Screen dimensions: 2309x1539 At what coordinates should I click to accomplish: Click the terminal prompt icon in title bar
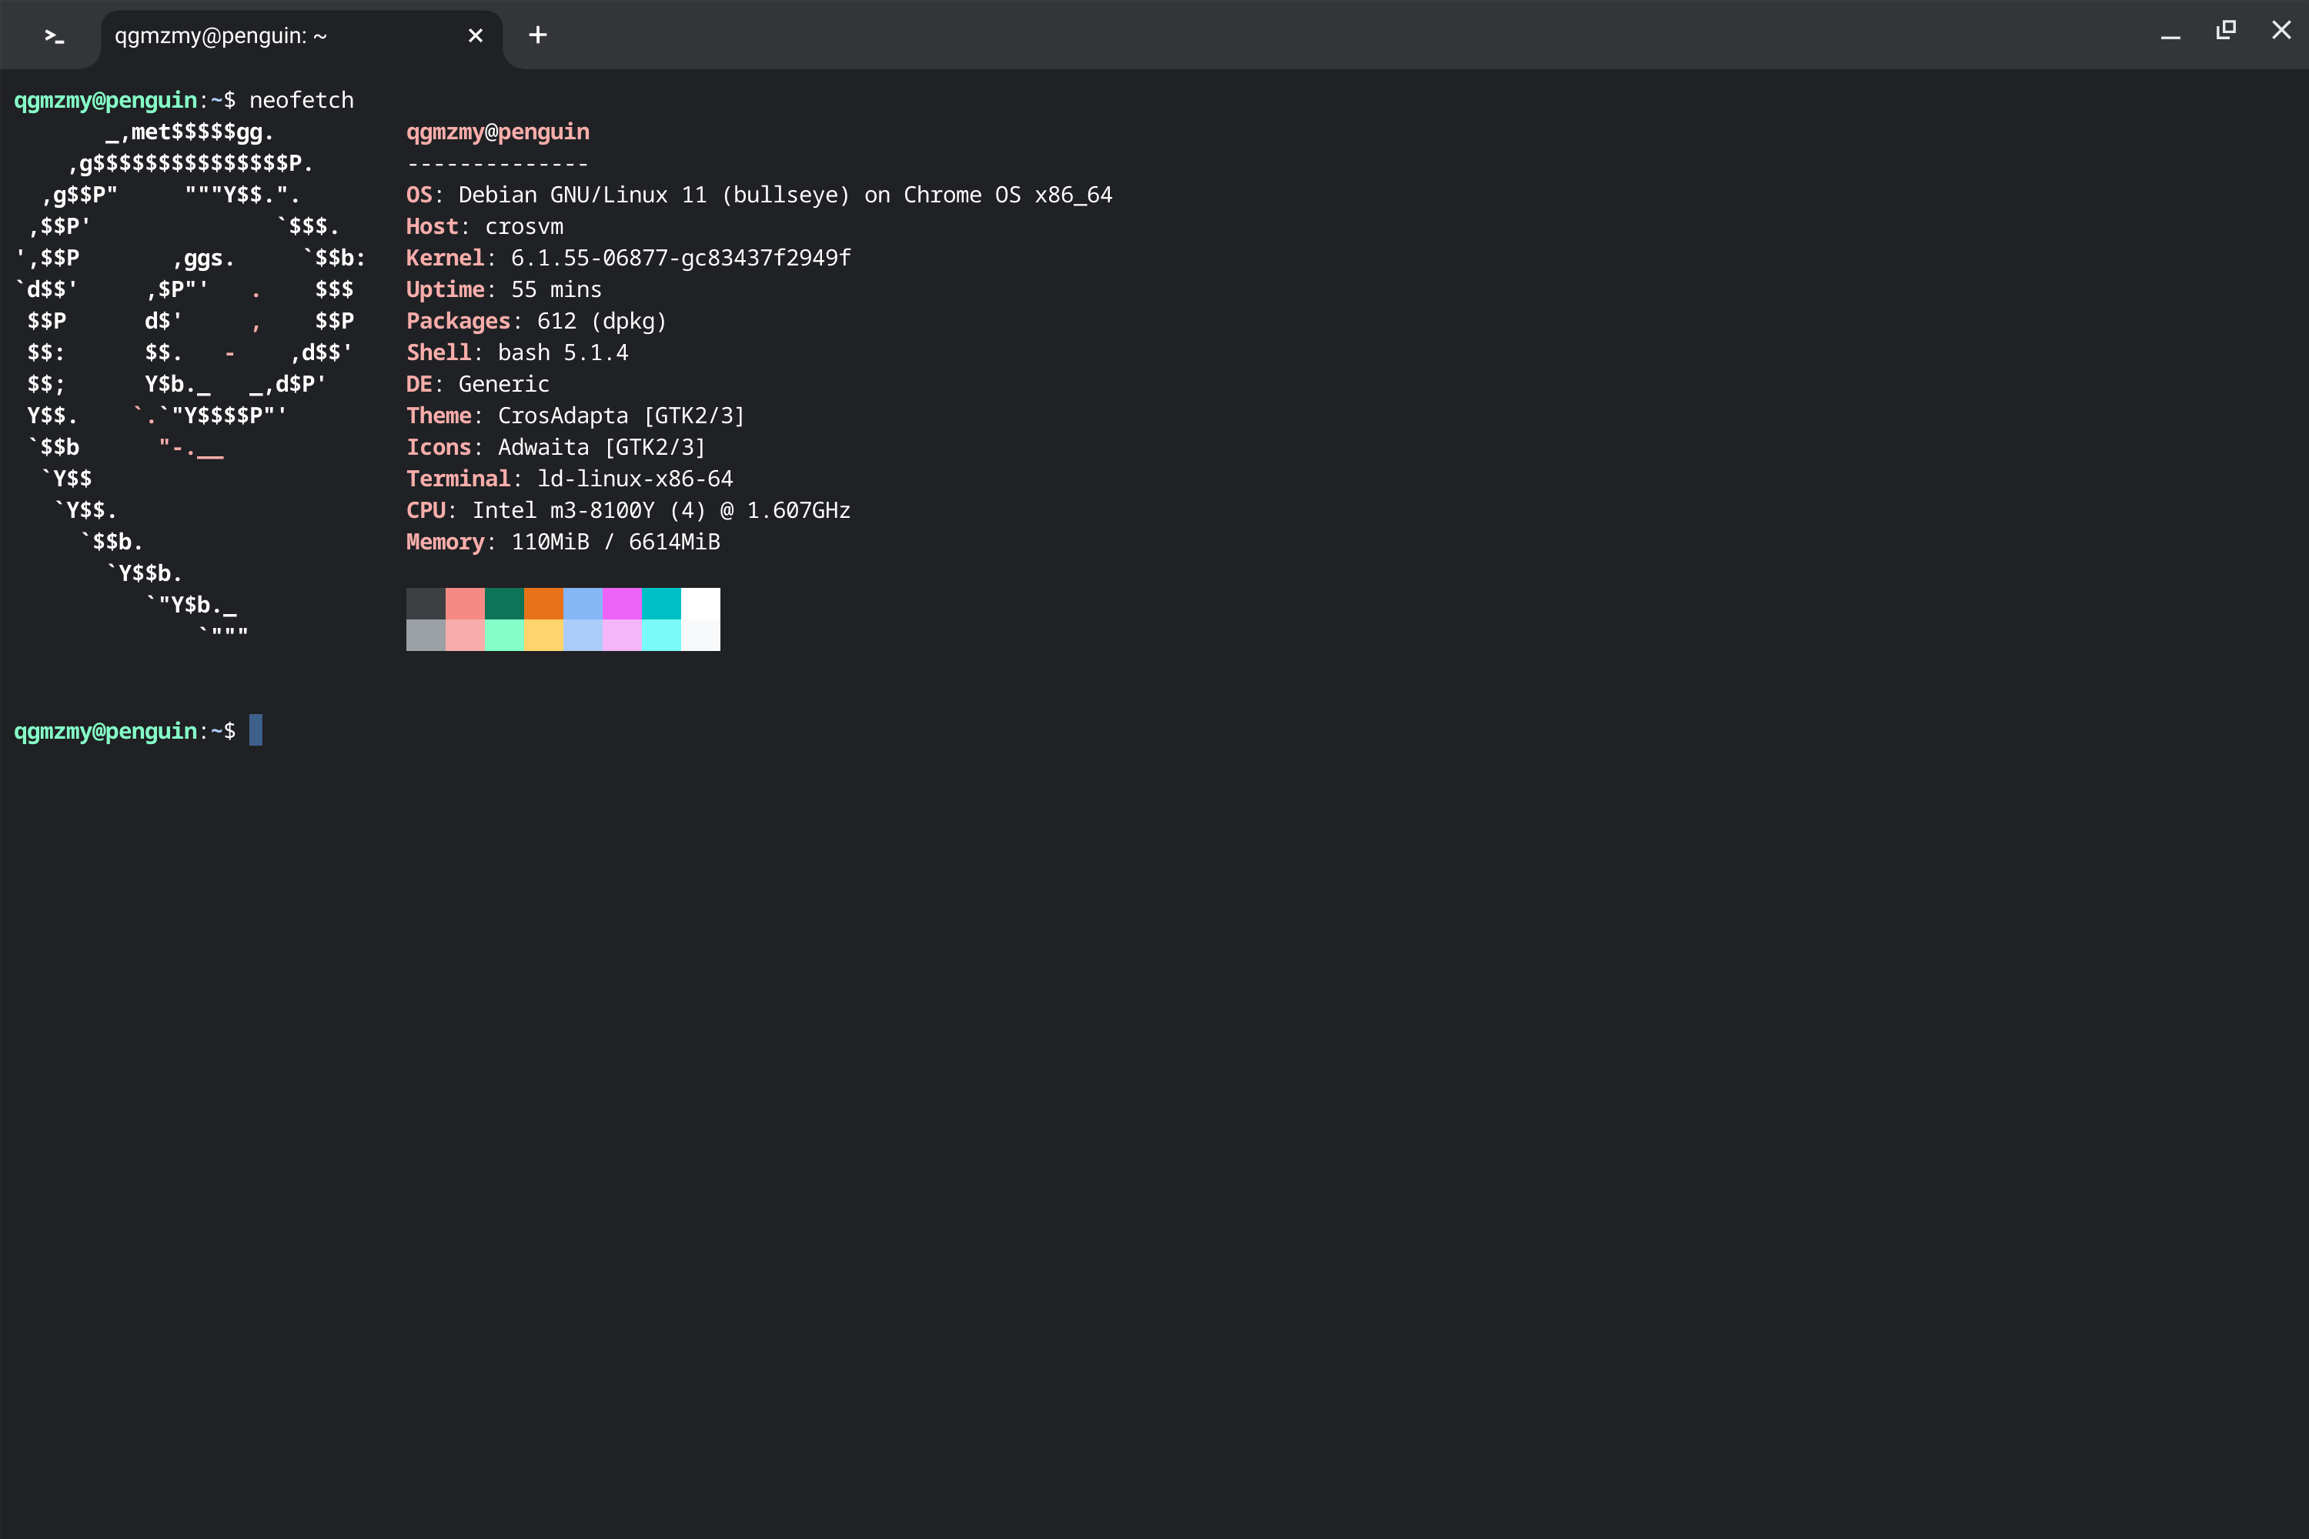54,36
